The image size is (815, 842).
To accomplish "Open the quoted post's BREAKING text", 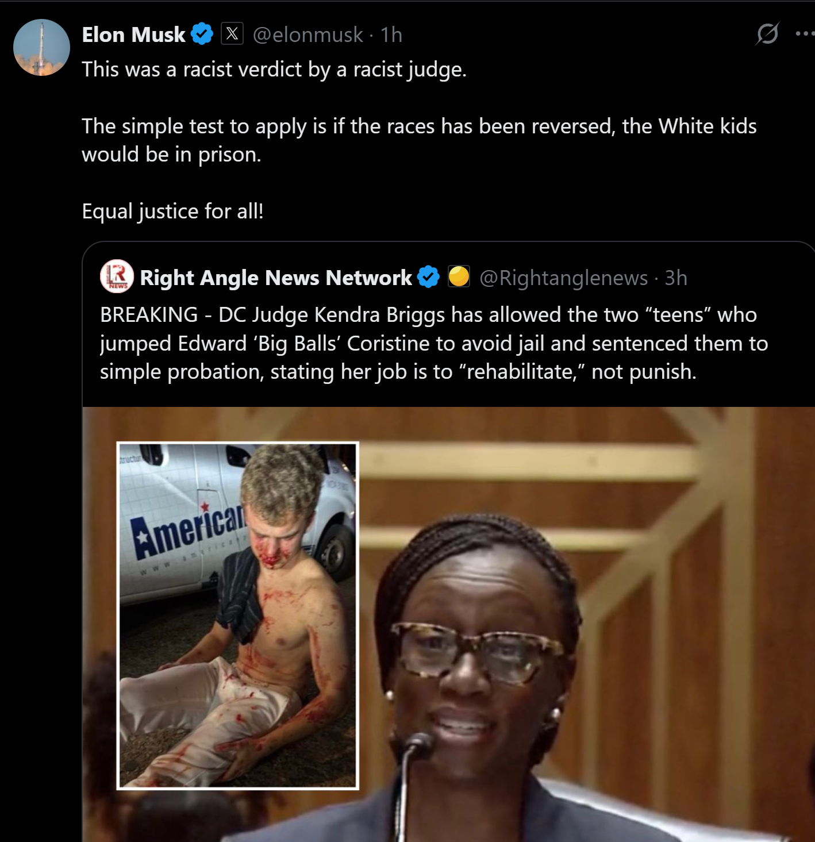I will point(434,343).
